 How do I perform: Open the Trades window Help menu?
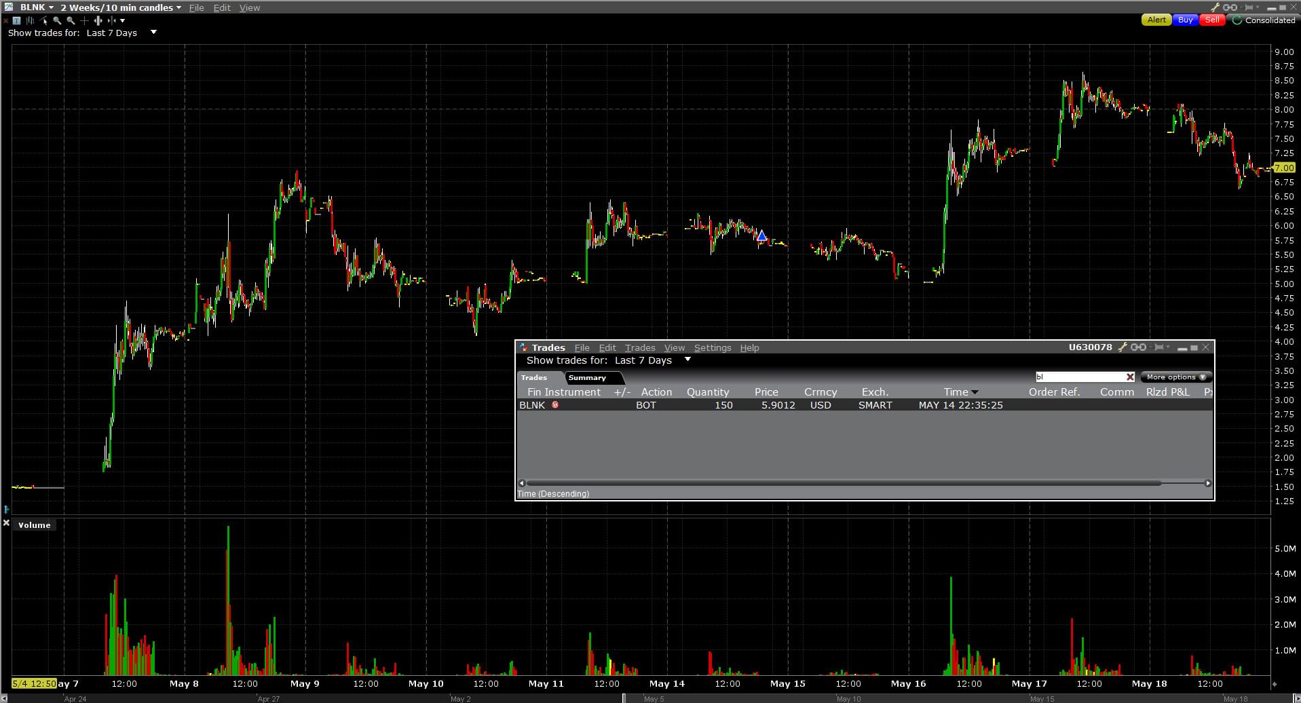[749, 347]
